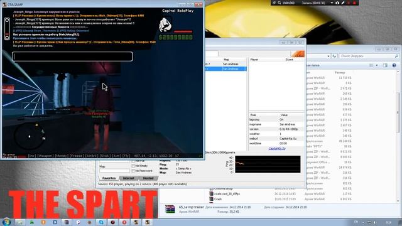
Task: Toggle the [Stick] trainer option
Action: (x=105, y=156)
